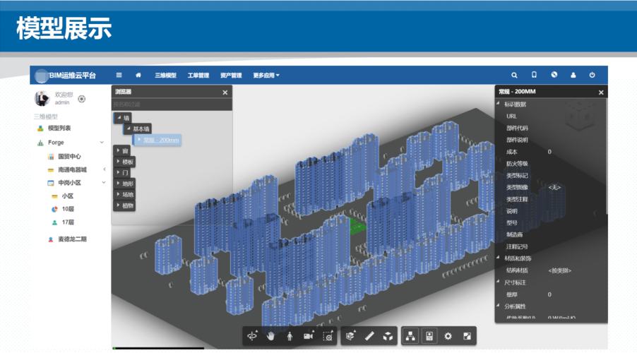The width and height of the screenshot is (637, 353).
Task: Open 三维模型 in the top navigation
Action: pyautogui.click(x=165, y=75)
